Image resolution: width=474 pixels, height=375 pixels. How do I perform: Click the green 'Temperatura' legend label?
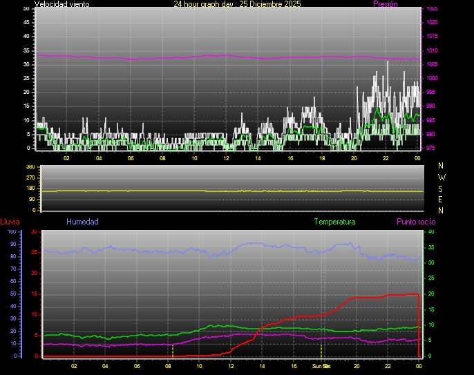coord(334,222)
